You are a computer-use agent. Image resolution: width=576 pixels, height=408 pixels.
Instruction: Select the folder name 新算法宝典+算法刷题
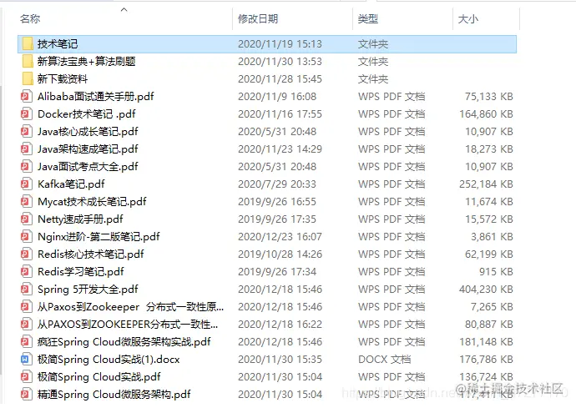[x=86, y=62]
